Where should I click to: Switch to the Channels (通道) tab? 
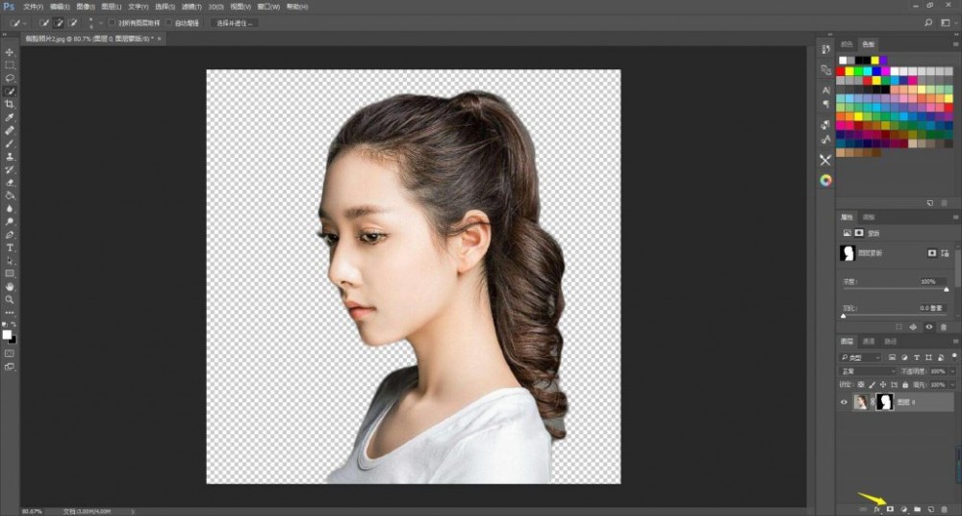[x=868, y=341]
